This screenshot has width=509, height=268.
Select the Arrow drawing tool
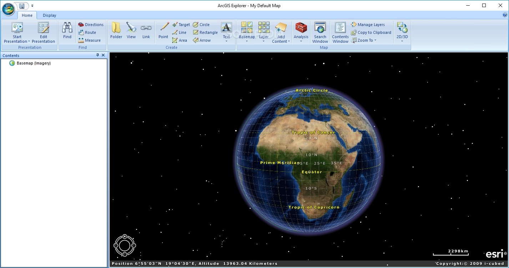(202, 40)
